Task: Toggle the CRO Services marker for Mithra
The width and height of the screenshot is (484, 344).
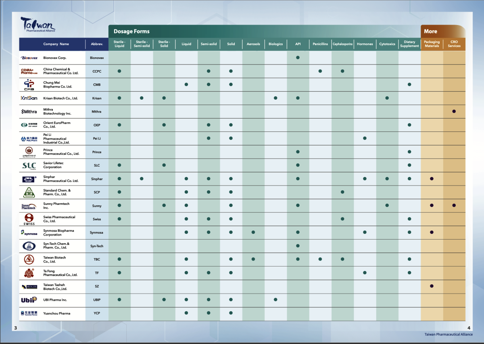Action: tap(454, 111)
